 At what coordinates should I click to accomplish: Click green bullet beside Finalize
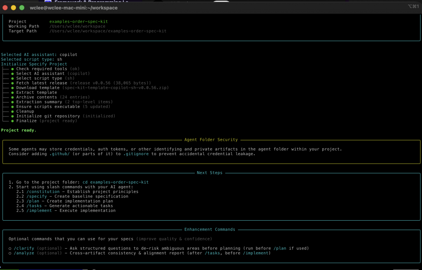coord(12,121)
